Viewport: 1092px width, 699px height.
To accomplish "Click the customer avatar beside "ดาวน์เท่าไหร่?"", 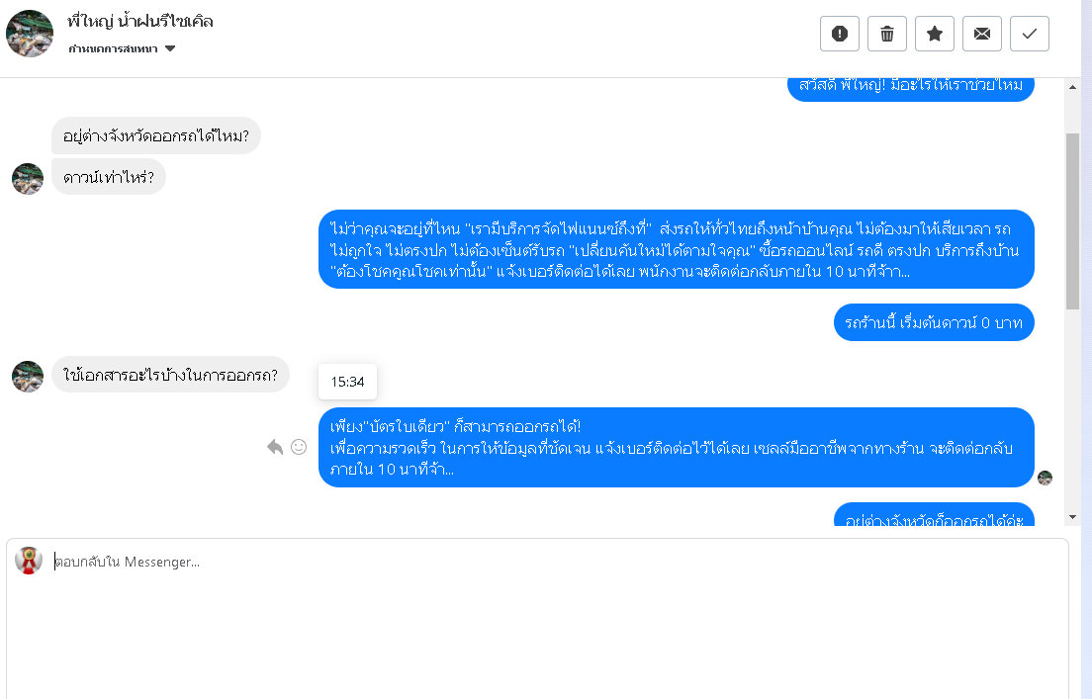I will click(x=28, y=179).
